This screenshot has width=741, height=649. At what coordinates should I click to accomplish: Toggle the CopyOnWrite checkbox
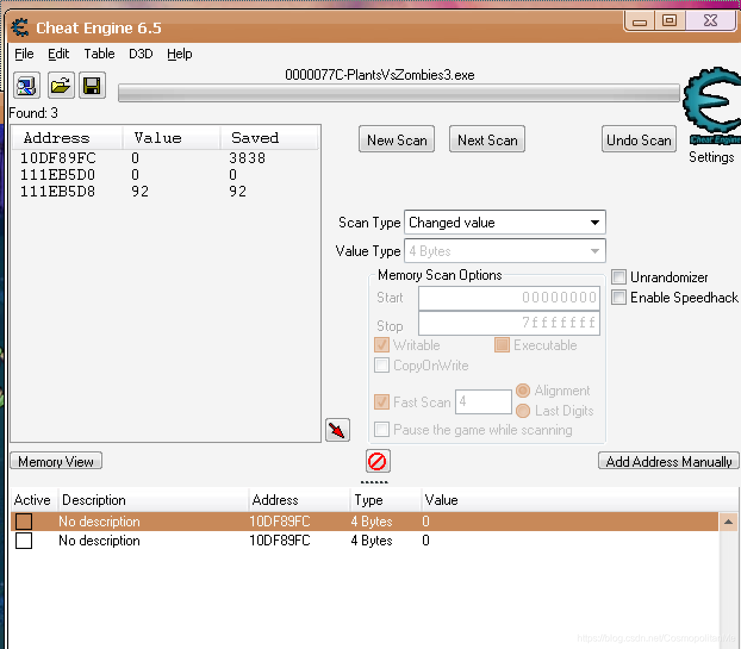coord(382,365)
